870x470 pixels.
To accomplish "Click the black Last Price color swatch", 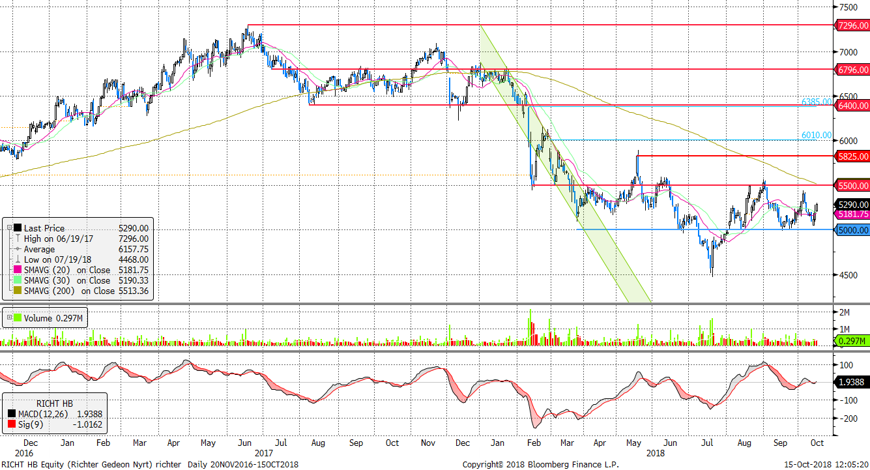I will (17, 228).
